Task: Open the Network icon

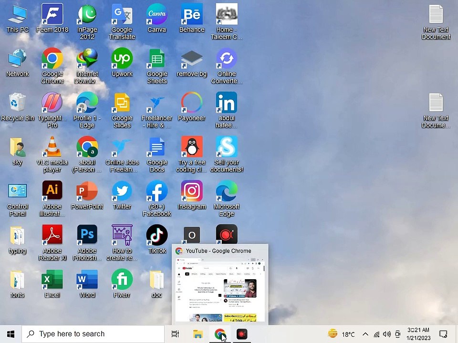Action: [x=17, y=63]
